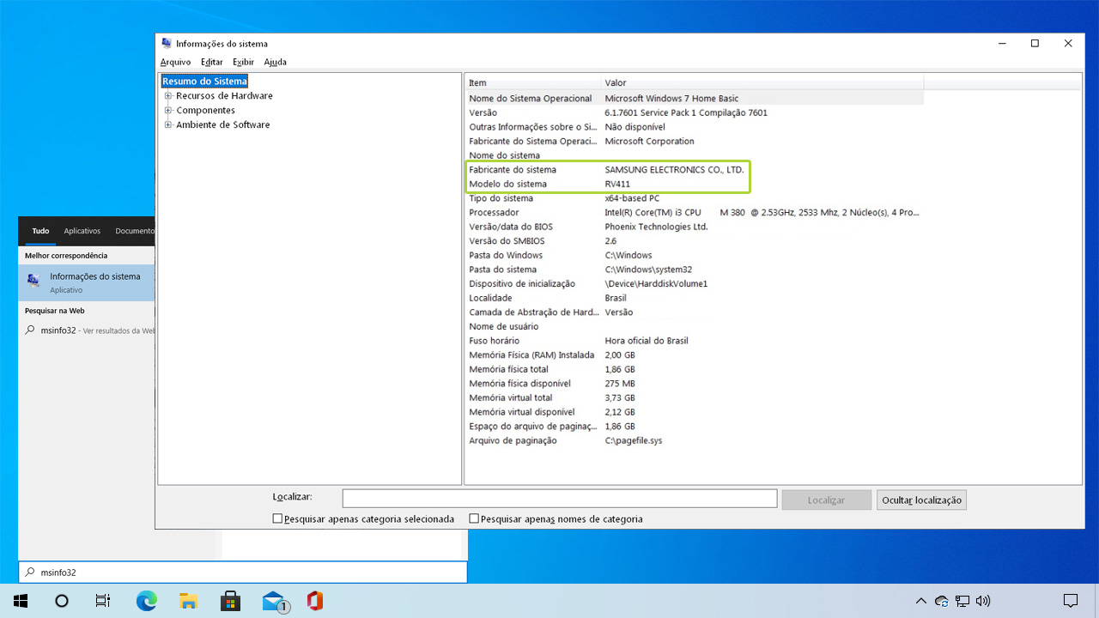Select 'Pasta do Windows' row

click(x=694, y=256)
